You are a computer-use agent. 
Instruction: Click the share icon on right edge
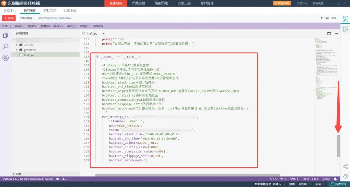pos(345,166)
